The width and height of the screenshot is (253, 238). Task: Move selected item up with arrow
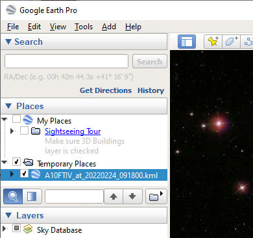[x=114, y=196]
